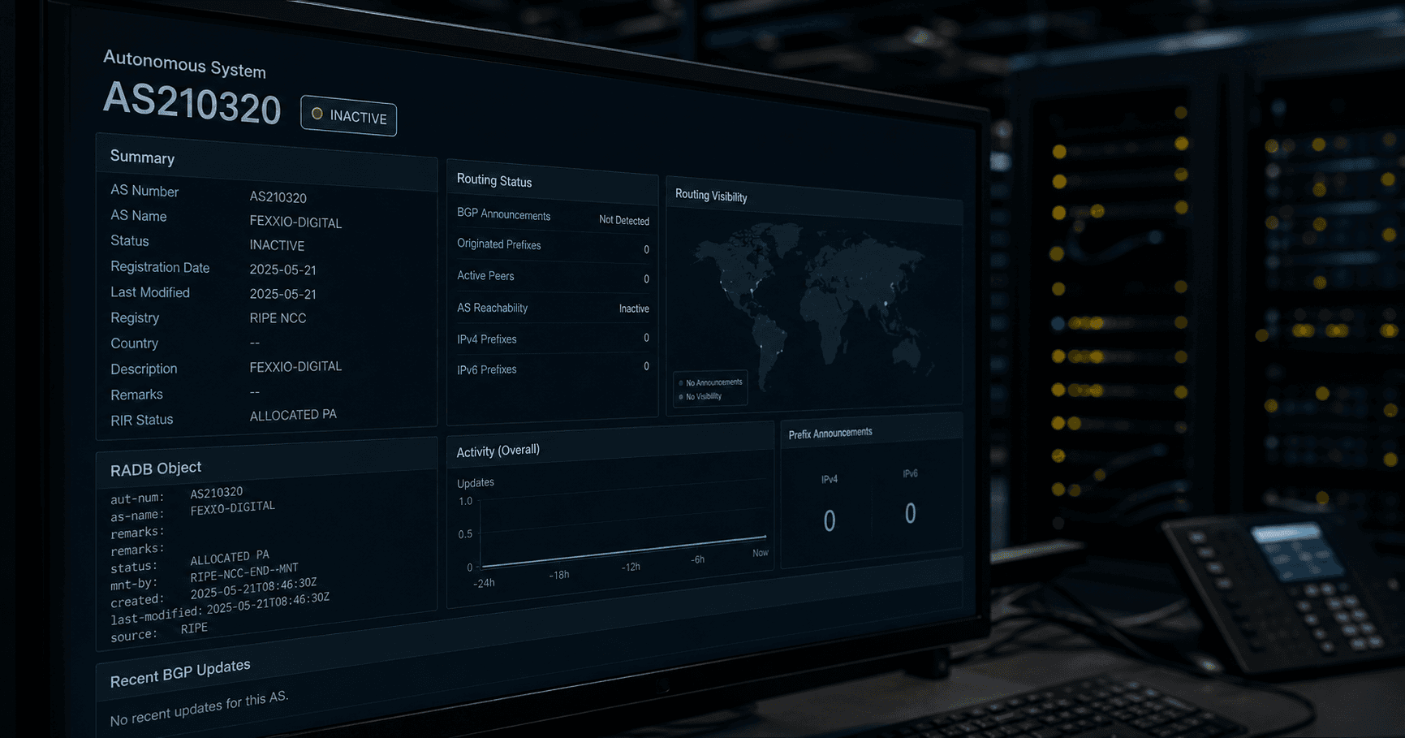This screenshot has height=738, width=1405.
Task: Click the Country label in Summary
Action: (x=134, y=343)
